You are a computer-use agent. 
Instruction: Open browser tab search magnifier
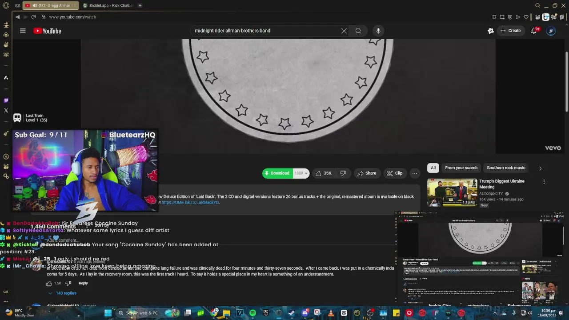[537, 5]
